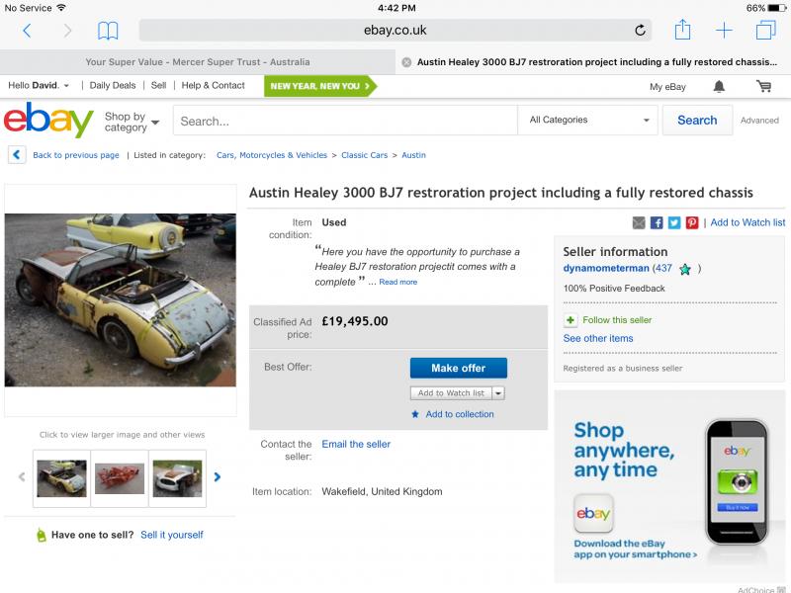Viewport: 791px width, 593px height.
Task: Focus the eBay search field
Action: 345,121
